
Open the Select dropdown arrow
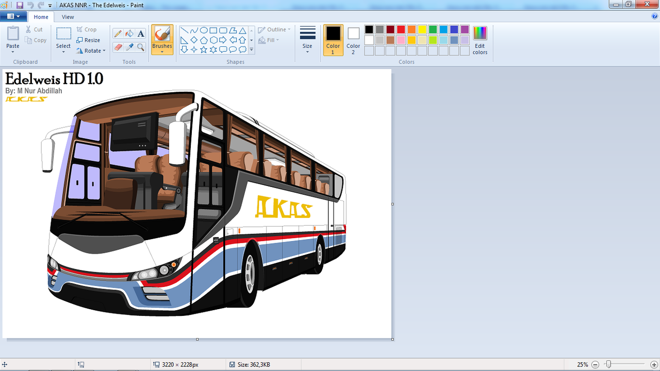(x=63, y=52)
